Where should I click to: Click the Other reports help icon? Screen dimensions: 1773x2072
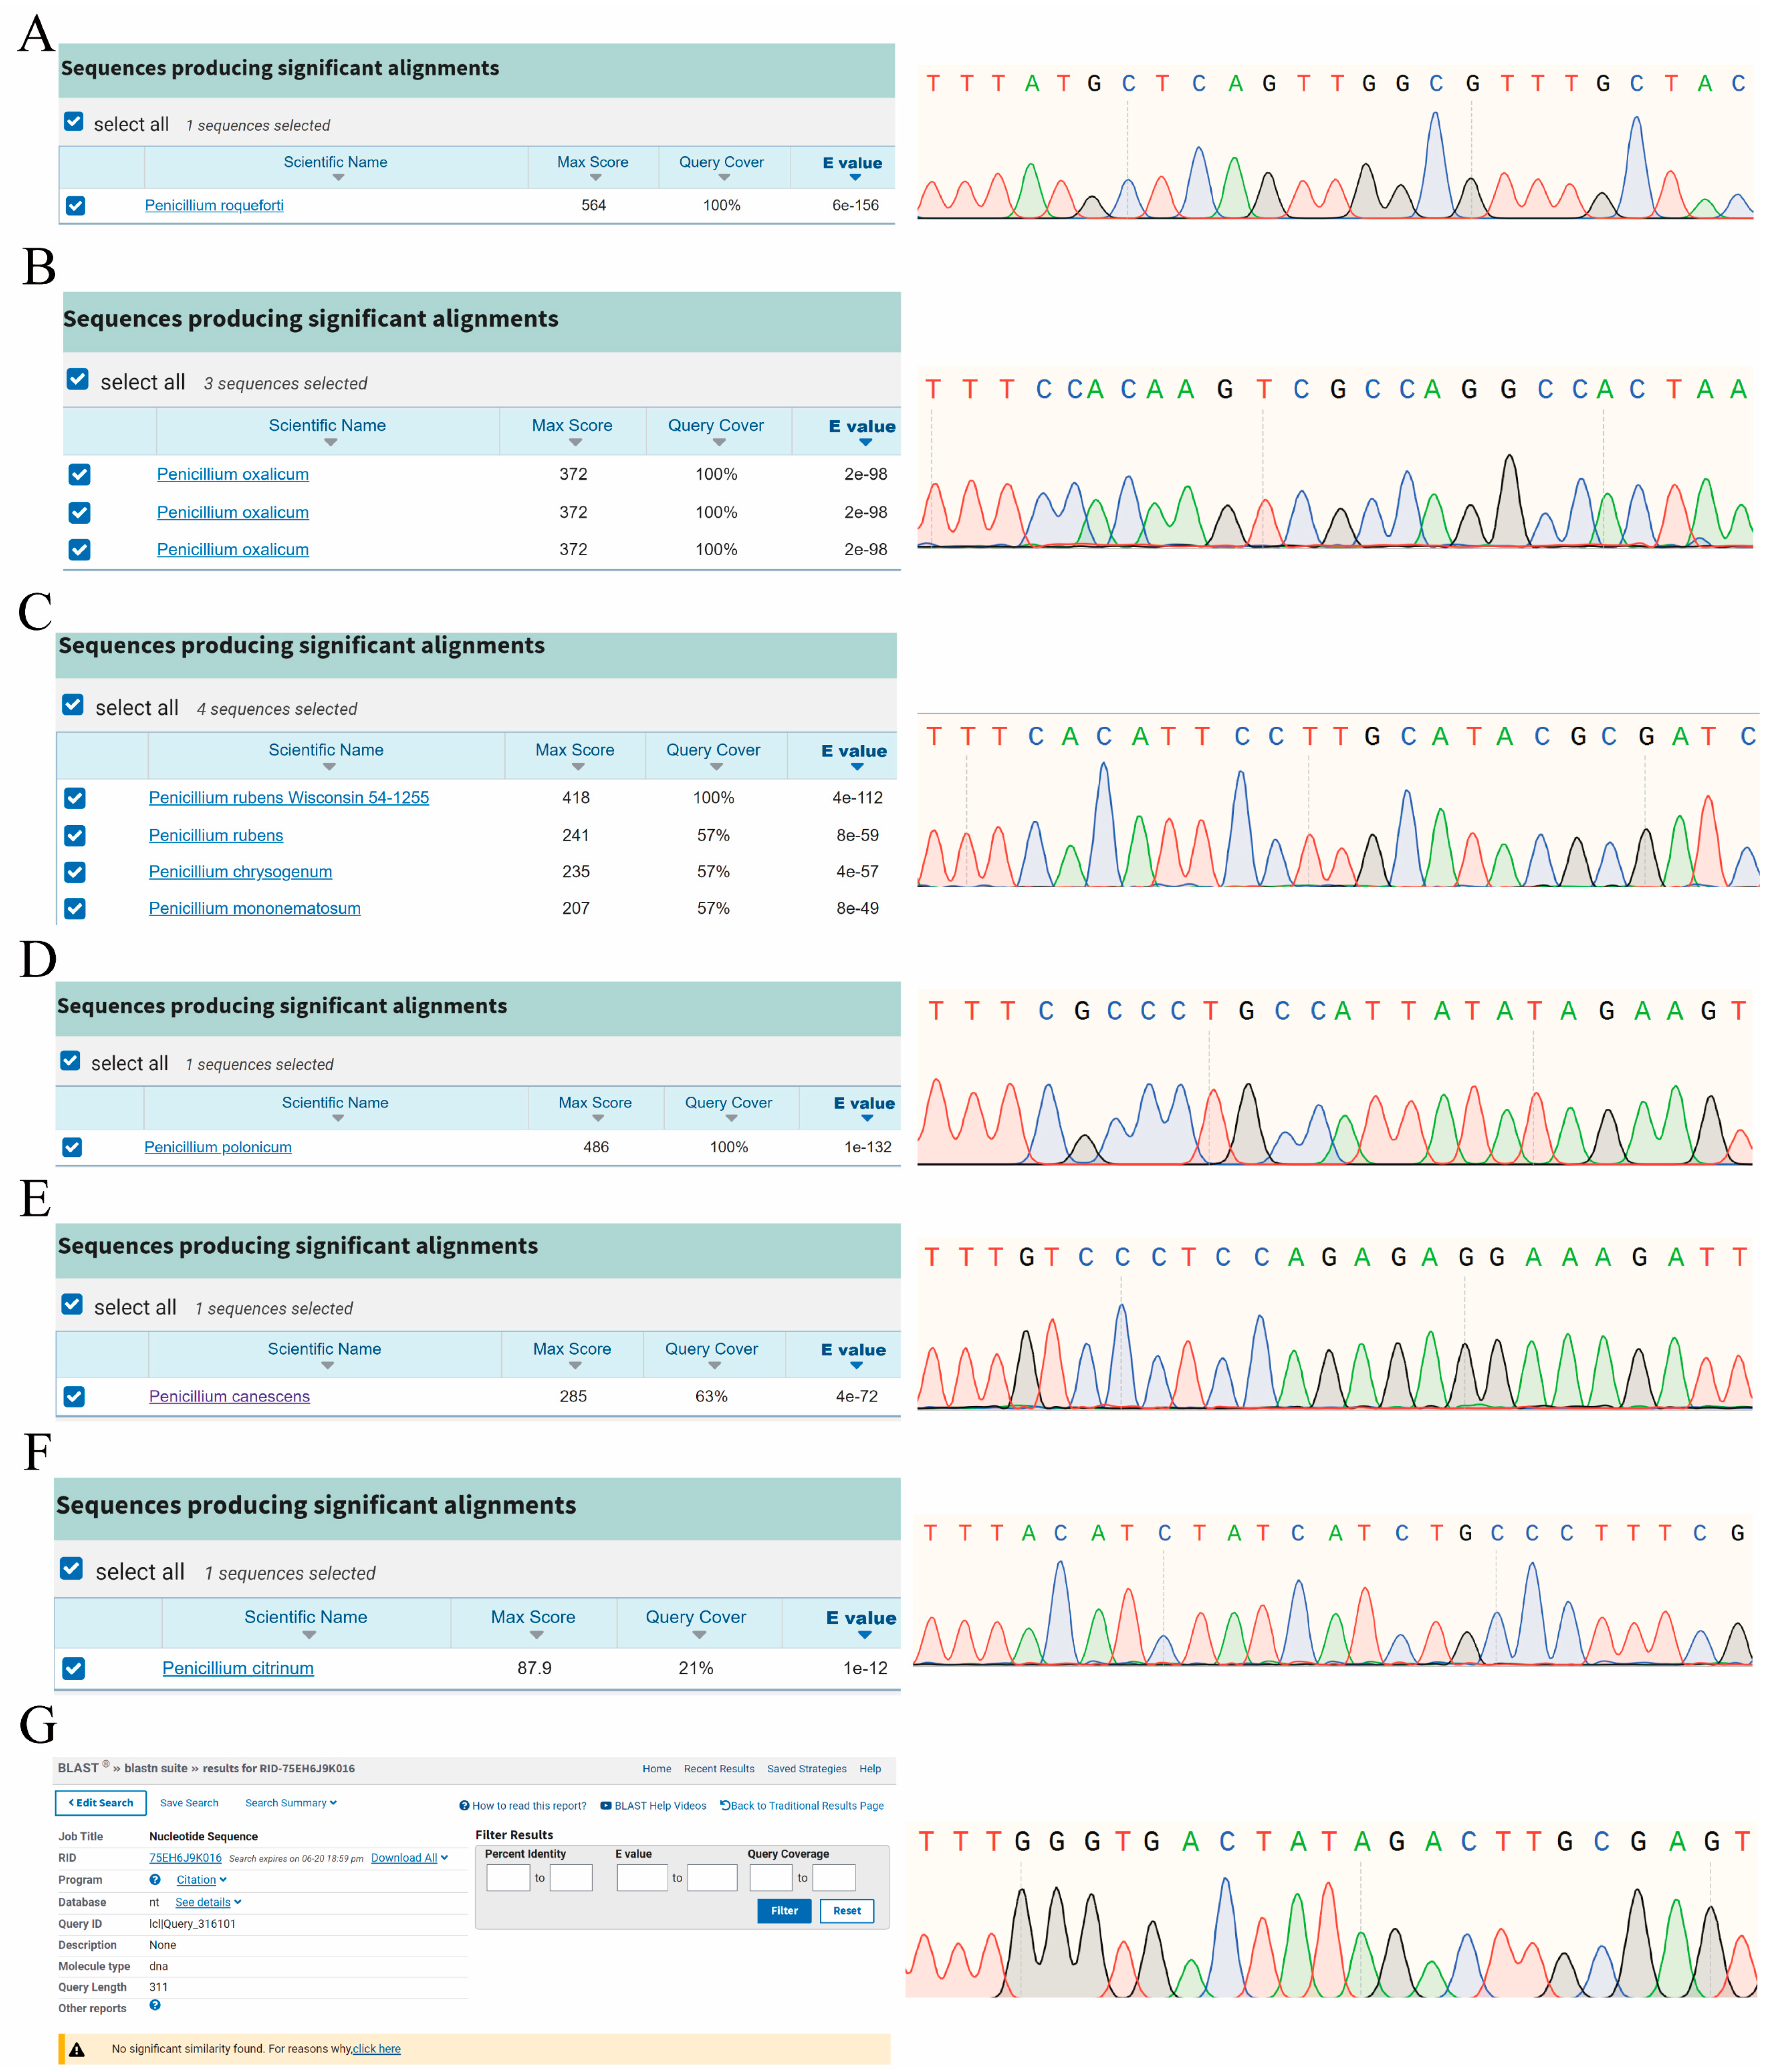pos(155,2005)
